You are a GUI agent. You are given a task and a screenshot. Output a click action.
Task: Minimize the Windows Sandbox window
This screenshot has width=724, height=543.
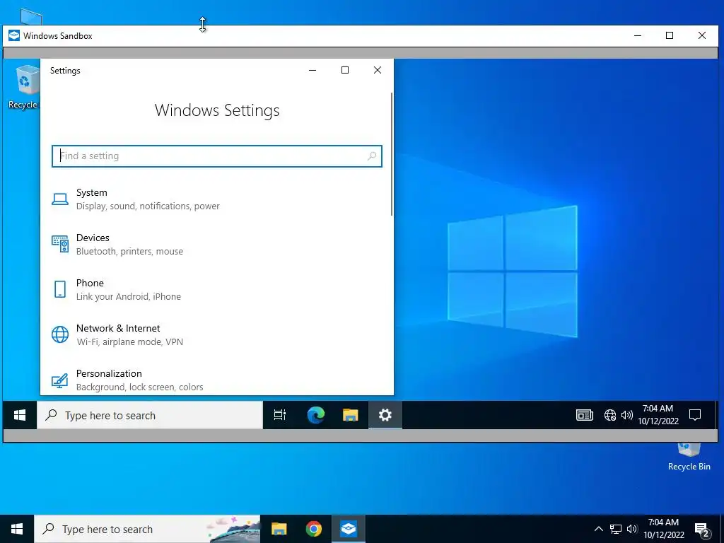638,35
